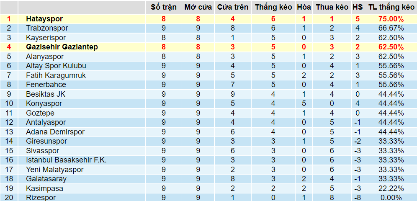Image resolution: width=417 pixels, height=201 pixels.
Task: Select the Goztepe team name
Action: click(40, 113)
